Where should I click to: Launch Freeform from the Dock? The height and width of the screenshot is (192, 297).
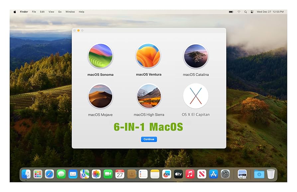pos(166,174)
